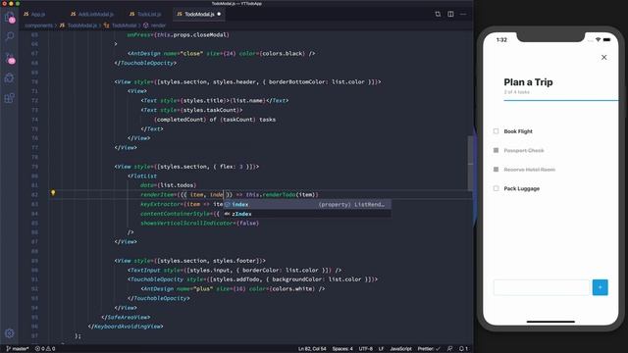Image resolution: width=628 pixels, height=353 pixels.
Task: Toggle the Reserve Hotel Room checkbox
Action: 496,170
